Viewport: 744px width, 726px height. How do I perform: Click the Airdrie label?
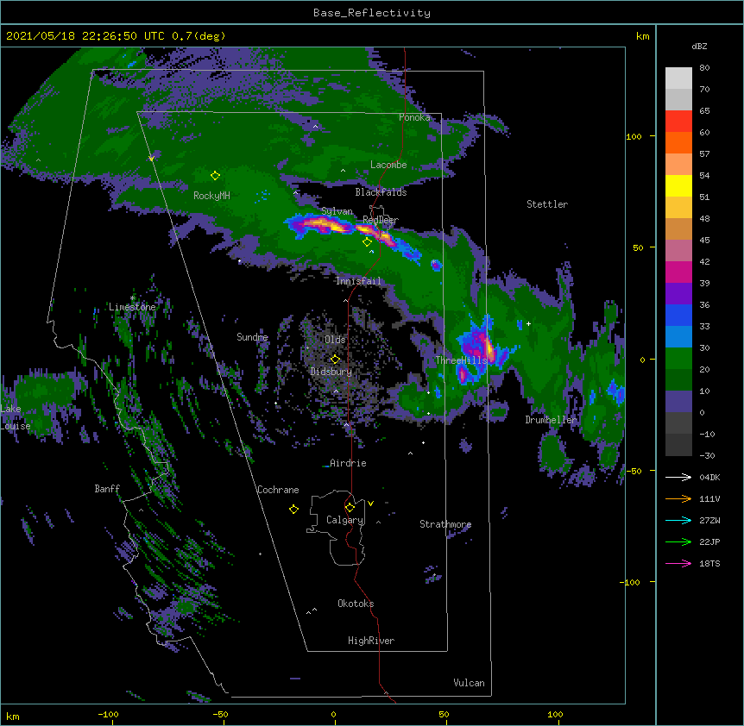(348, 463)
